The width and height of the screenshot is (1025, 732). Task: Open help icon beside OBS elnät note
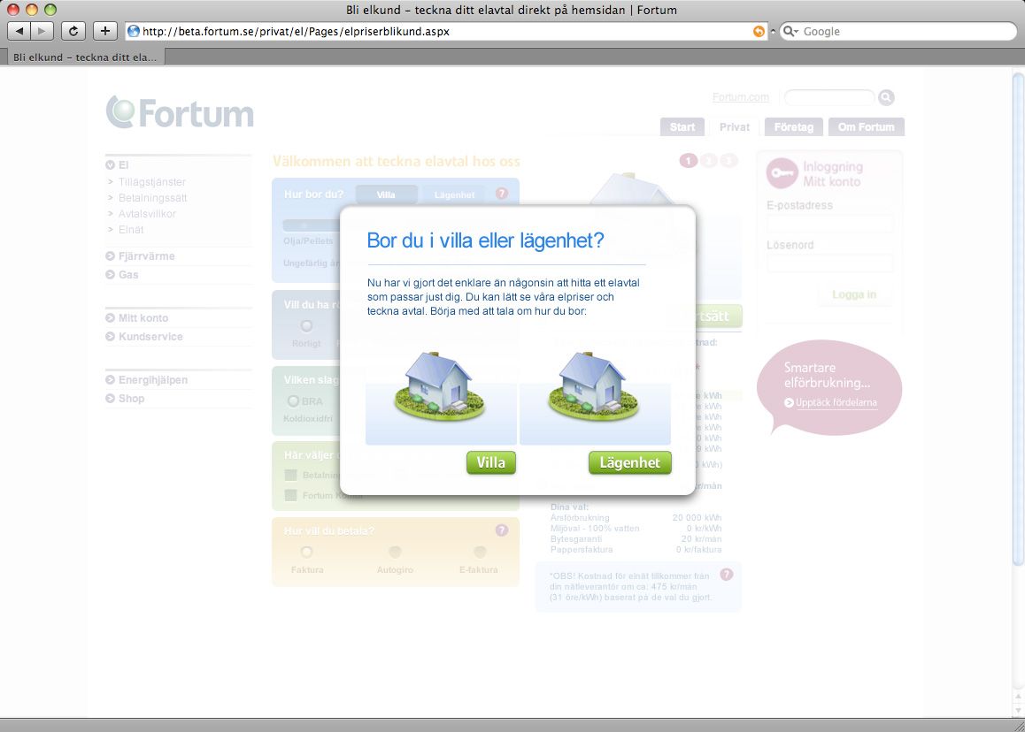[726, 575]
